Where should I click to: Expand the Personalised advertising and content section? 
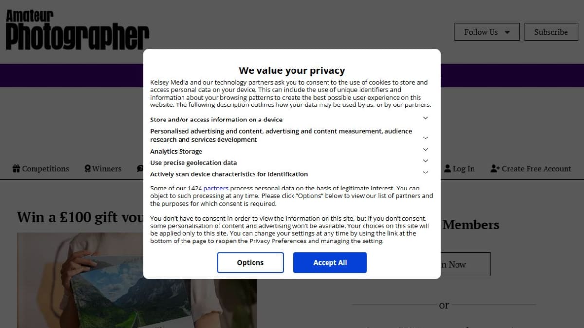(x=425, y=138)
